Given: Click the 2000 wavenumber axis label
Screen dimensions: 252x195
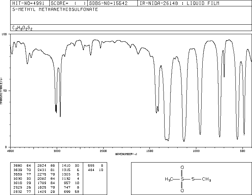Looking at the screenshot, I should 103,151.
